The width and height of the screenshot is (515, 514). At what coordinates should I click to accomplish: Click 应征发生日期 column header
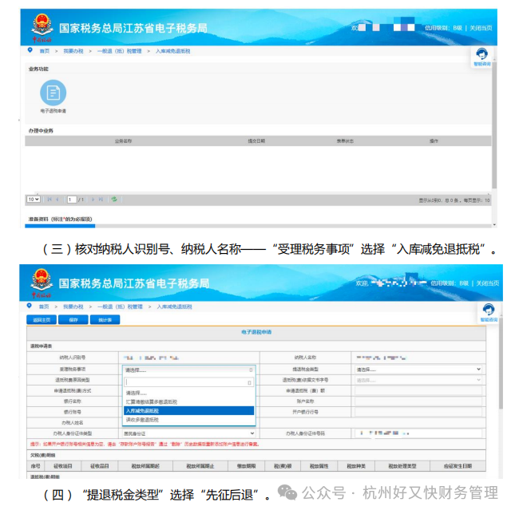click(x=458, y=466)
